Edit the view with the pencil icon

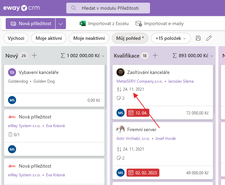point(209,38)
